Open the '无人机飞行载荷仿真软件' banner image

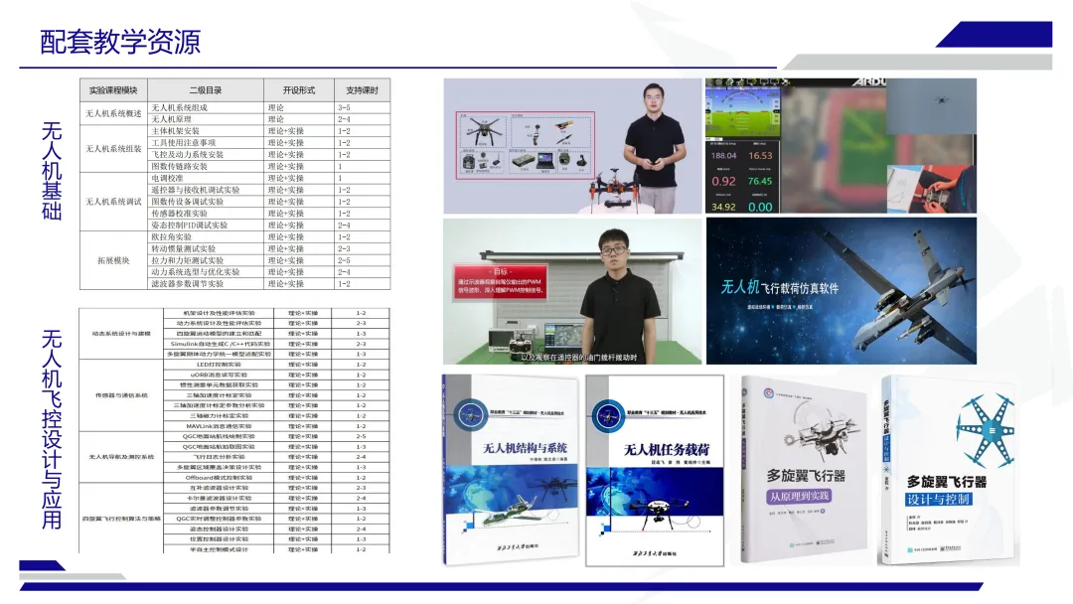click(x=842, y=291)
